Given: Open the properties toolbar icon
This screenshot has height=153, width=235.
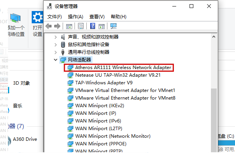Looking at the screenshot, I should point(81,26).
